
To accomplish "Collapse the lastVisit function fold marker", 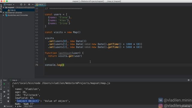I will click(44, 53).
